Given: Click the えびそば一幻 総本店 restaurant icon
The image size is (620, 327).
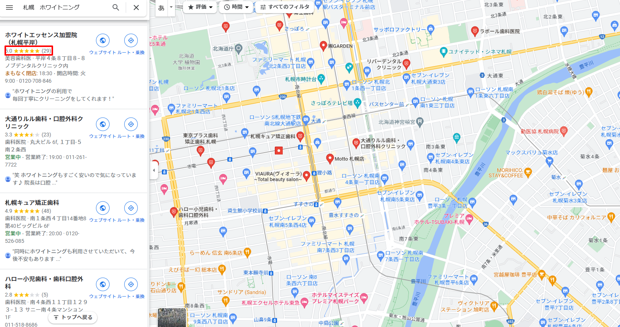Looking at the screenshot, I should tap(222, 269).
